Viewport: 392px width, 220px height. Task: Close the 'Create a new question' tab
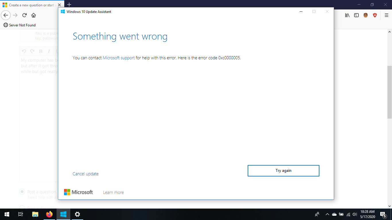pos(59,5)
